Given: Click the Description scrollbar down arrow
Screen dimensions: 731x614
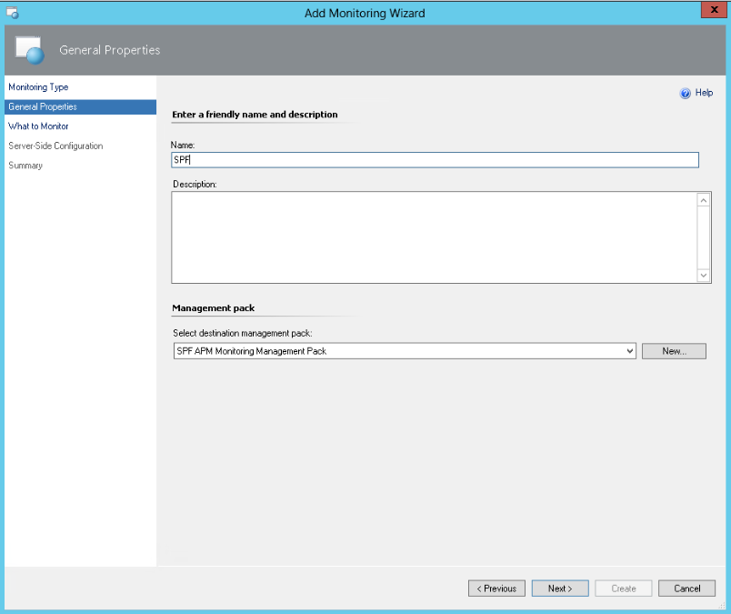Looking at the screenshot, I should tap(704, 275).
